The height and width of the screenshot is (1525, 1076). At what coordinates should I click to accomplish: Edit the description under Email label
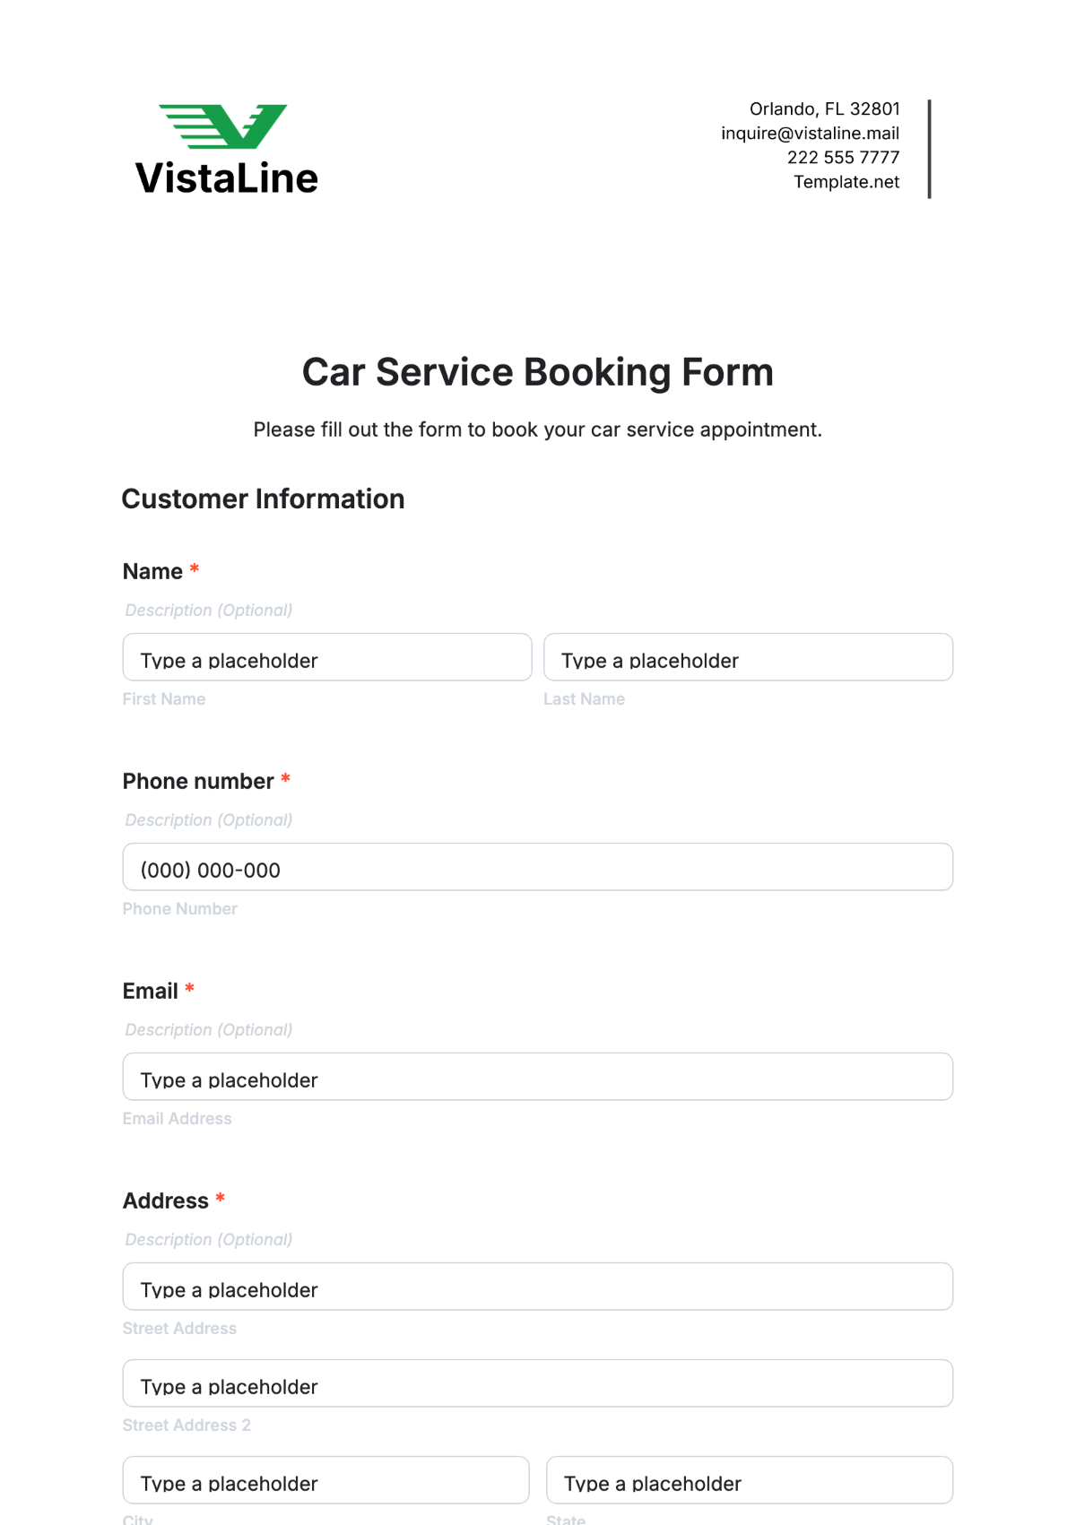(x=209, y=1030)
